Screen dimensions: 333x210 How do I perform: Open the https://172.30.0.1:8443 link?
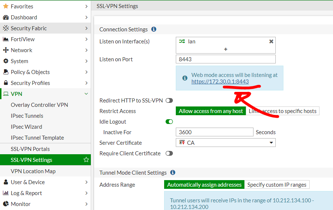(220, 82)
